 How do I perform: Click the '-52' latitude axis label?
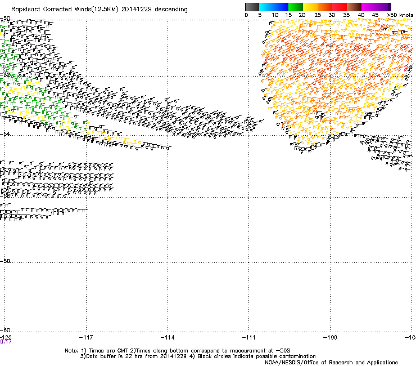pyautogui.click(x=5, y=75)
